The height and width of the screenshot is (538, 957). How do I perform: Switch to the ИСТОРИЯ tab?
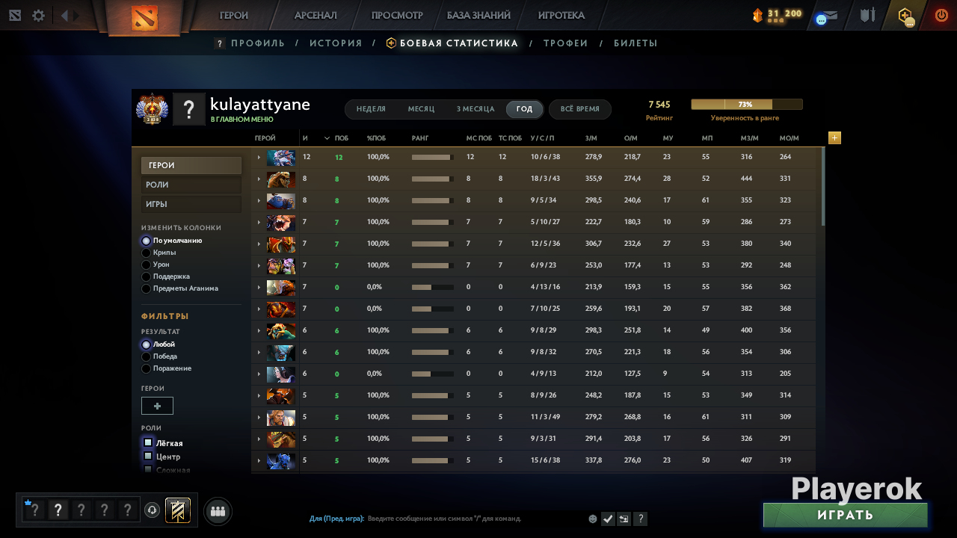pyautogui.click(x=336, y=43)
